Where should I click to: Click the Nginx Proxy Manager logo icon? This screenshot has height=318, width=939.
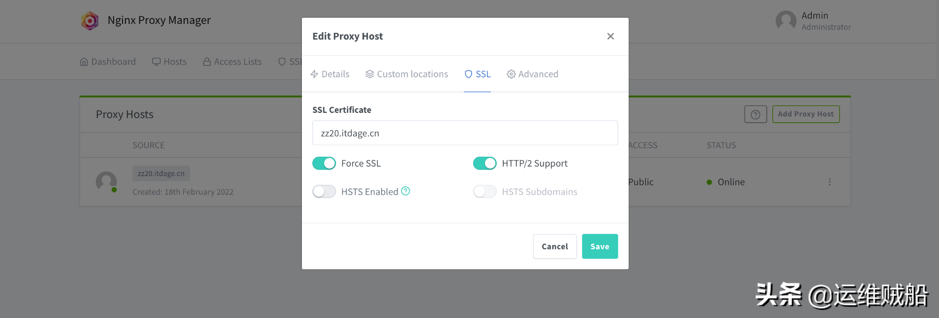tap(90, 21)
